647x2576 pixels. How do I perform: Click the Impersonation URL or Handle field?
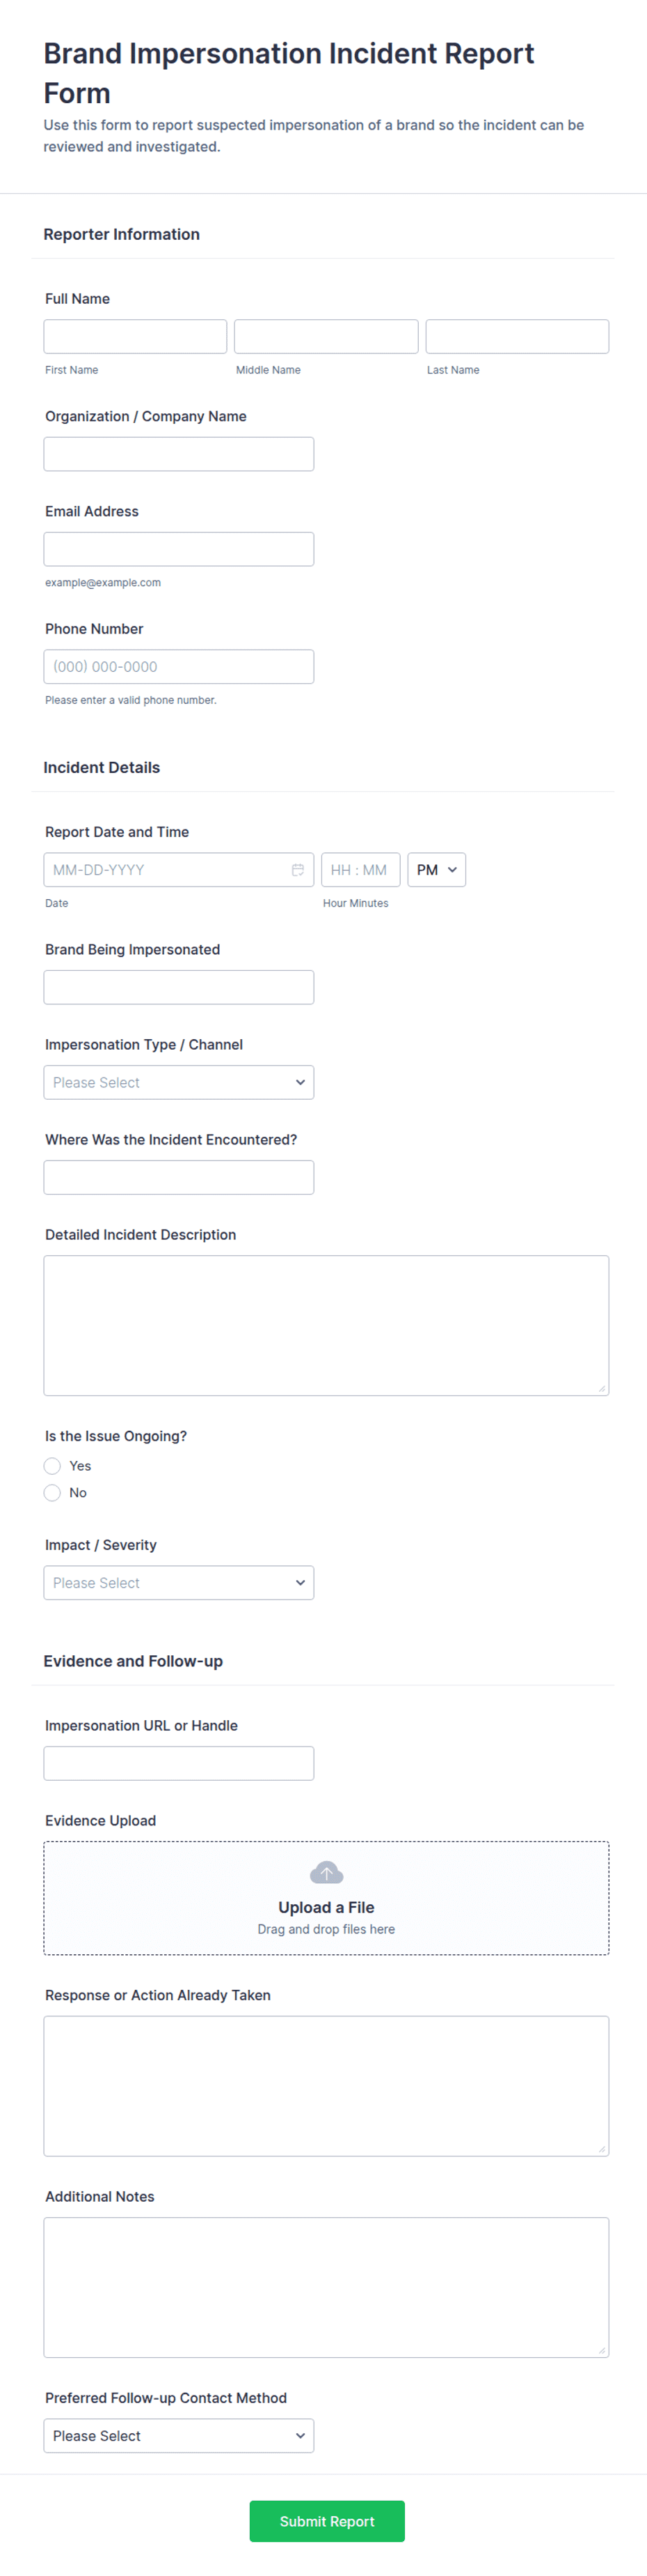(x=179, y=1763)
